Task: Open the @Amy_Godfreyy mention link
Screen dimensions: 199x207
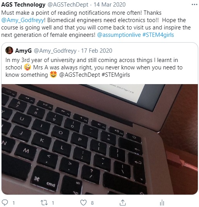Action: 22,20
